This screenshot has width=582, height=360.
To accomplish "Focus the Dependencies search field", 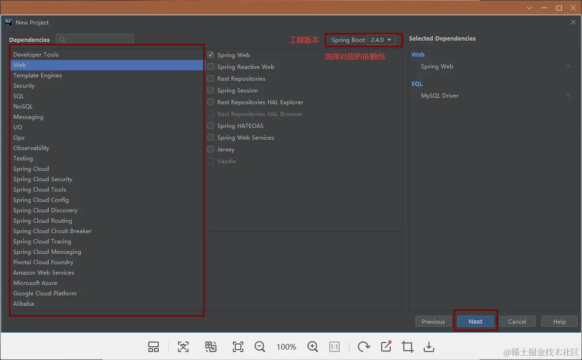I will tap(94, 40).
